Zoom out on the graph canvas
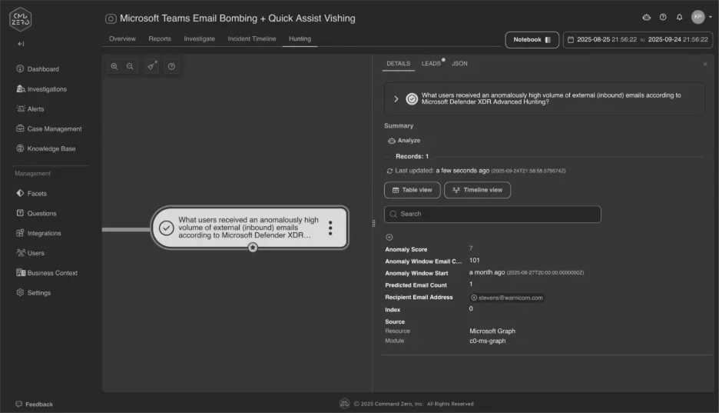Screen dimensions: 719x413 pyautogui.click(x=131, y=67)
